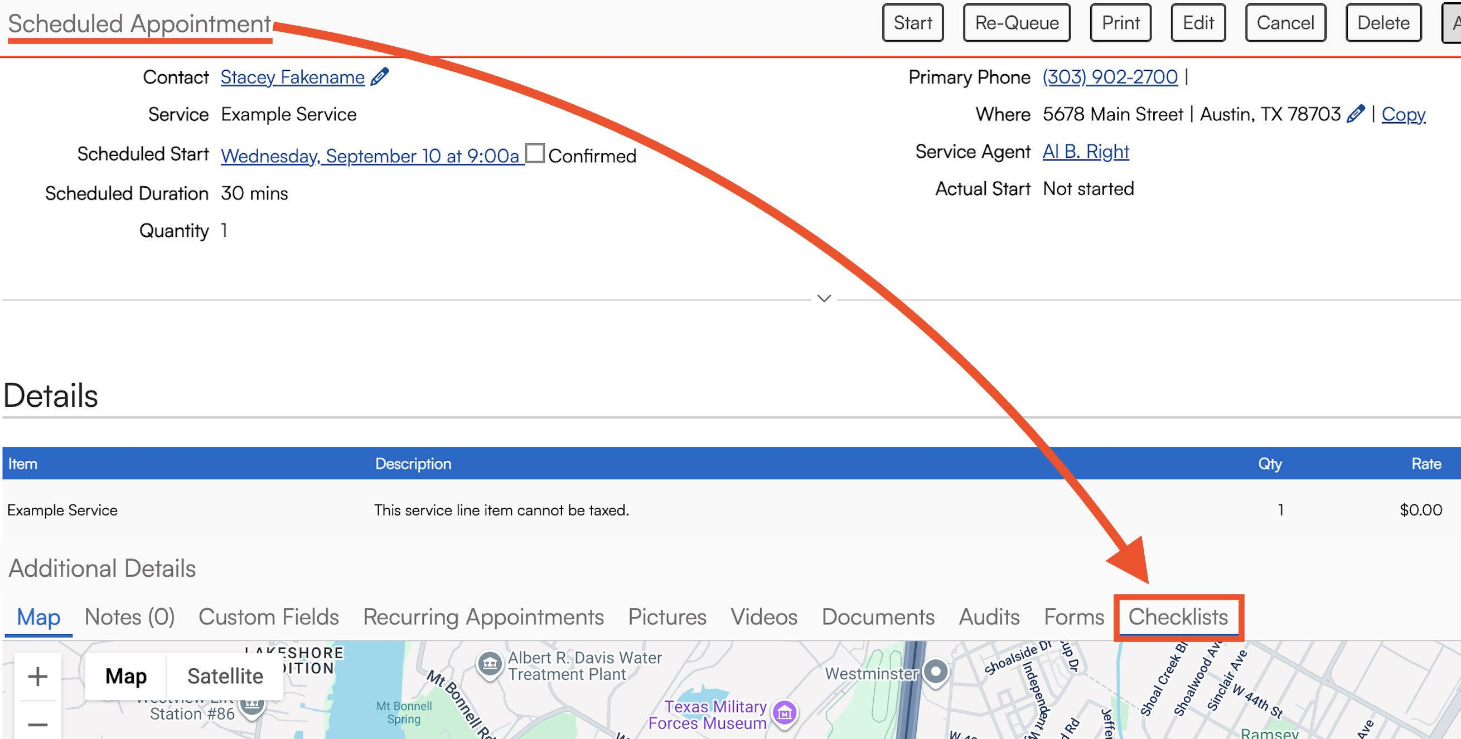Expand the appointment info chevron
The width and height of the screenshot is (1461, 739).
[x=824, y=298]
